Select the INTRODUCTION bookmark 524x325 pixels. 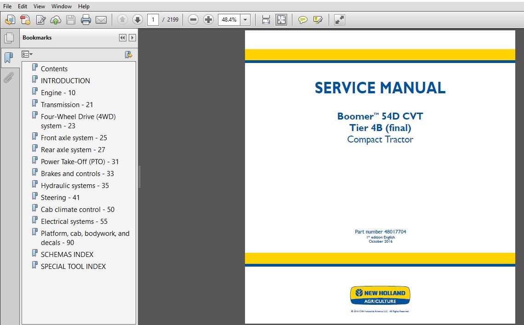point(65,81)
